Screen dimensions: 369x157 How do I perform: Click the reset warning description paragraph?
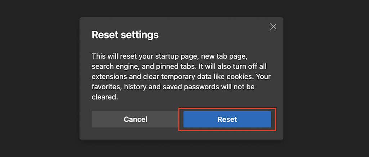coord(181,76)
